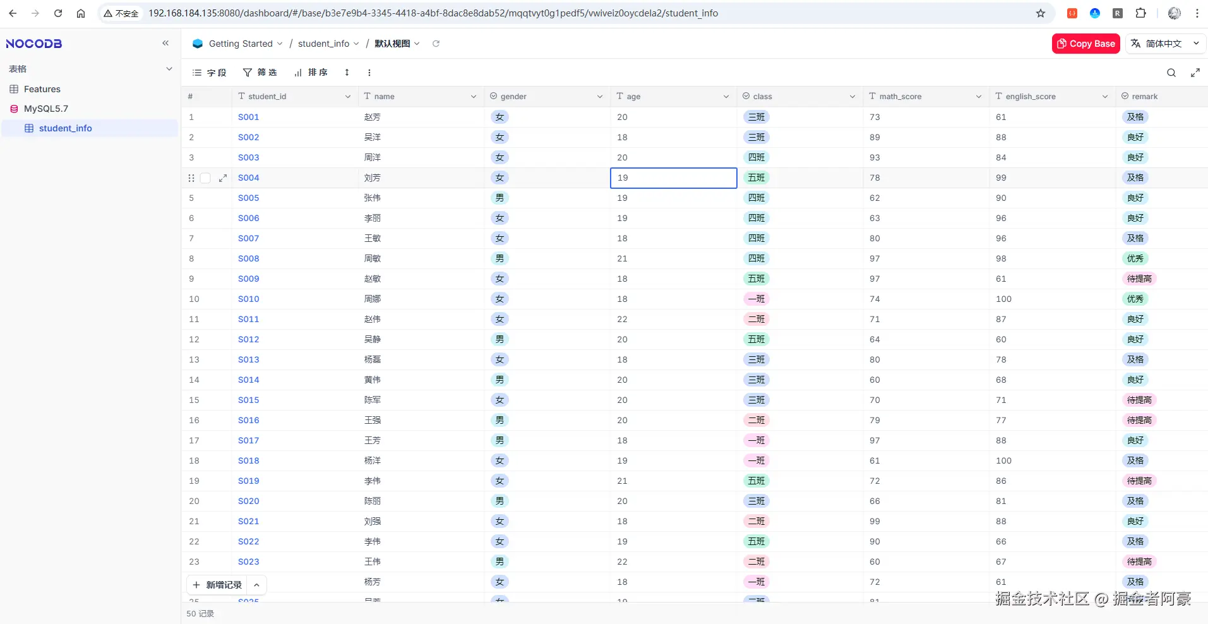The height and width of the screenshot is (624, 1208).
Task: Open the browser three-dot menu
Action: (x=1197, y=13)
